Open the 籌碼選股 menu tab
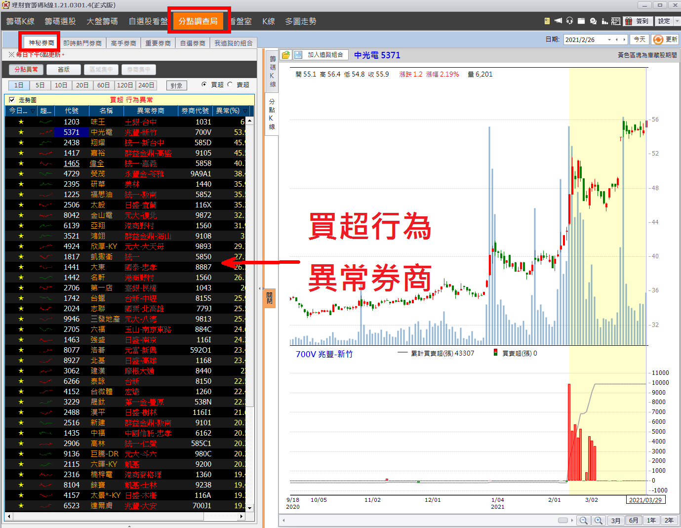The height and width of the screenshot is (528, 681). click(x=60, y=21)
